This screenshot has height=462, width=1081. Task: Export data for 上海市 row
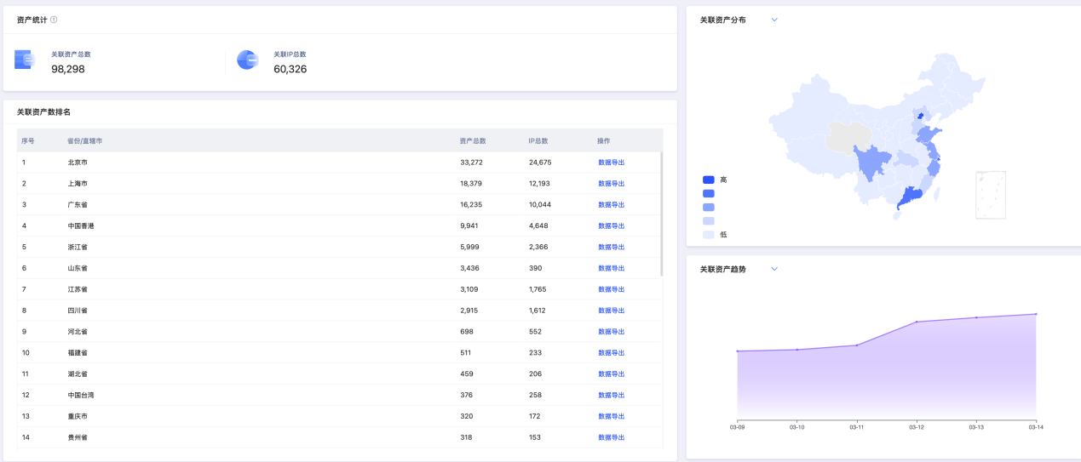click(x=611, y=184)
